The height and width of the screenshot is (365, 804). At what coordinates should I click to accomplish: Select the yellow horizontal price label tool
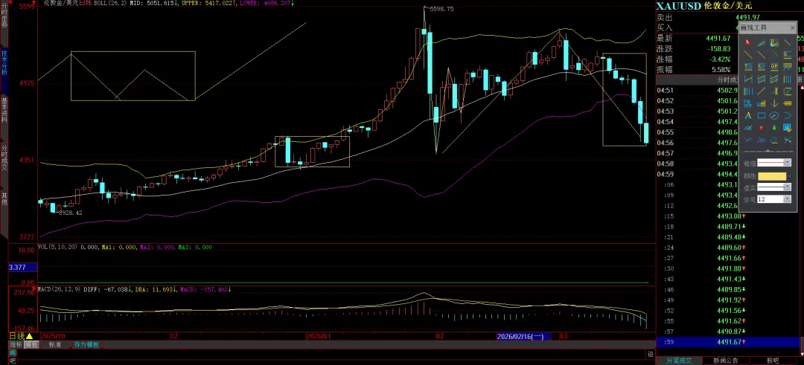click(788, 104)
